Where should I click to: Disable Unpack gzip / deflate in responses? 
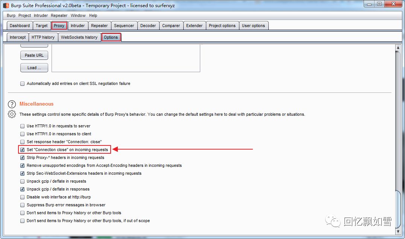click(23, 189)
